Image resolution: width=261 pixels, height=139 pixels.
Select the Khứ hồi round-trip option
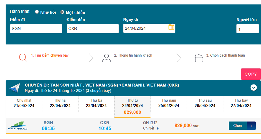[x=37, y=12]
